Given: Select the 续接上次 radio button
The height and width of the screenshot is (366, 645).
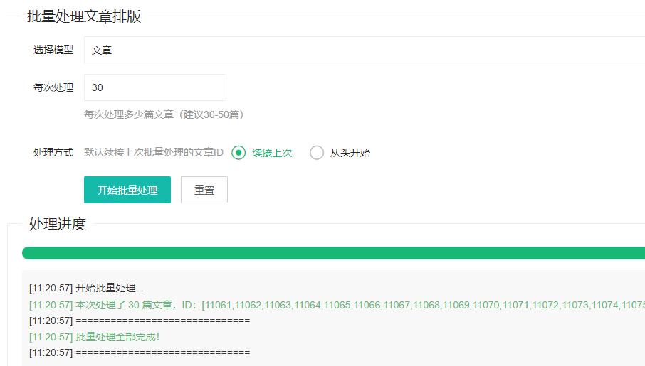Looking at the screenshot, I should point(239,153).
